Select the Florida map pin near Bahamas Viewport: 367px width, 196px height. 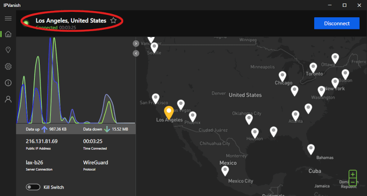tap(311, 149)
